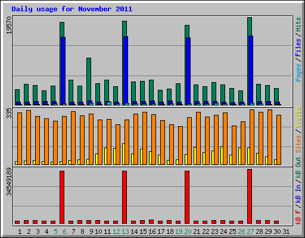Click the yellow visits bar for day 24
Viewport: 305px width, 238px height.
tap(222, 156)
